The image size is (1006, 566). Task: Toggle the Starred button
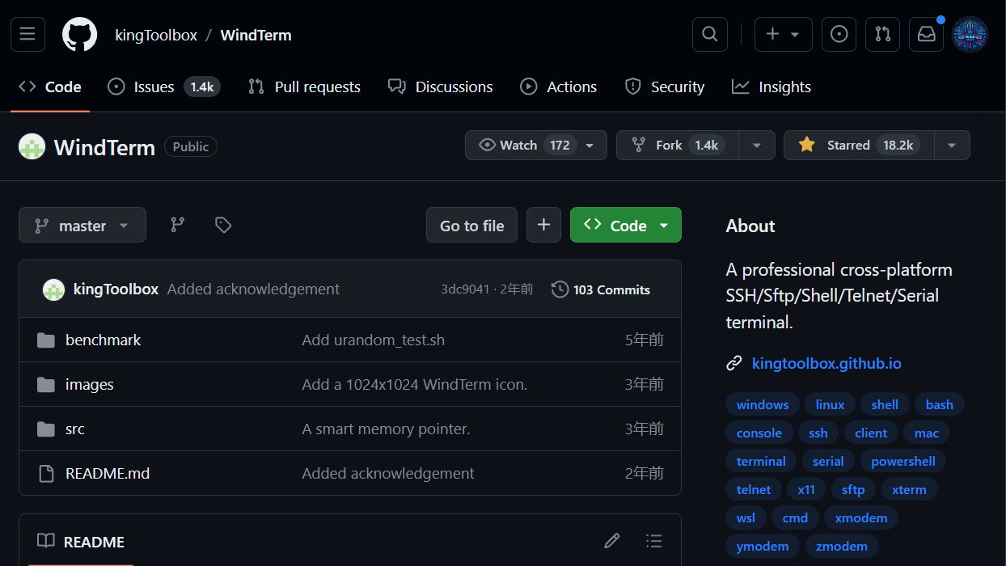[x=859, y=146]
